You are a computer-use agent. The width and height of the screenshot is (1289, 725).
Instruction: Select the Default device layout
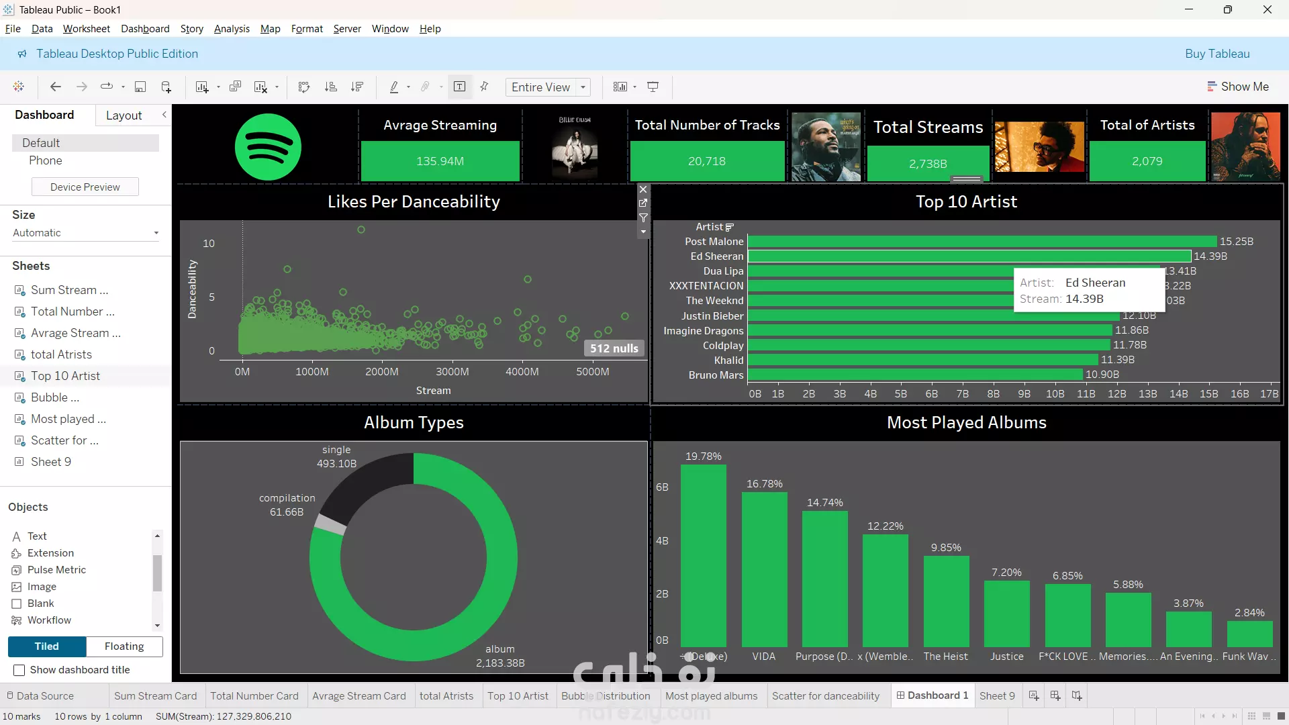[x=85, y=143]
